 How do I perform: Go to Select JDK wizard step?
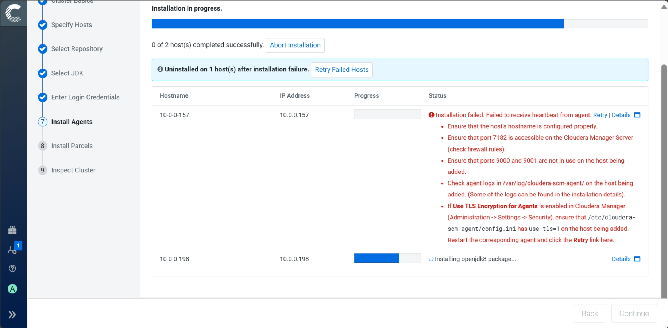pyautogui.click(x=67, y=73)
